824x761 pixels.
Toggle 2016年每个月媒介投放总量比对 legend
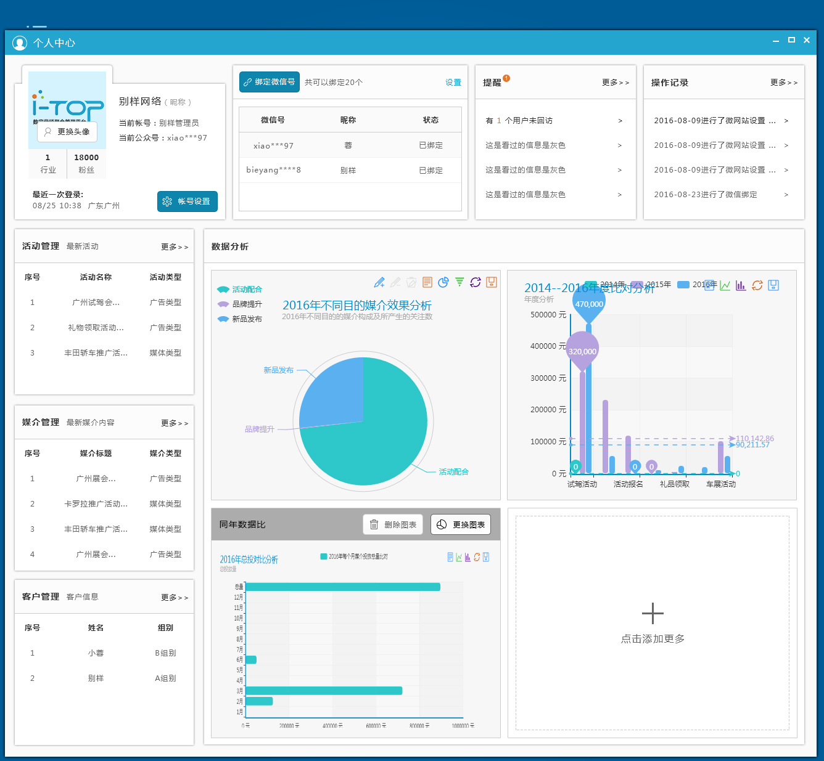tap(354, 556)
